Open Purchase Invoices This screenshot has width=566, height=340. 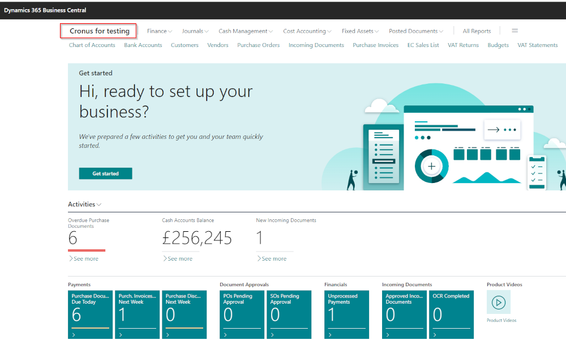point(375,45)
